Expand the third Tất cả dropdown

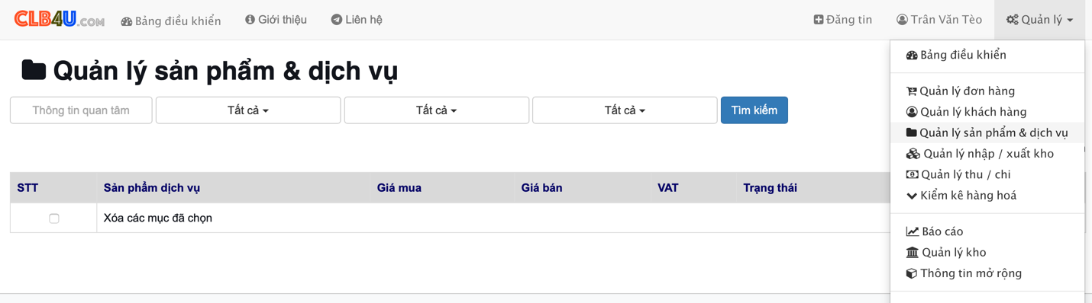click(x=625, y=110)
